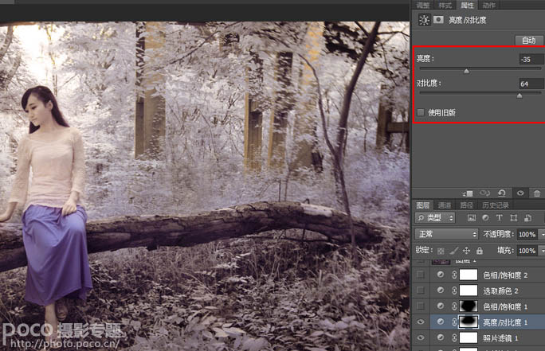Click the reset adjustment arrow icon
Viewport: 545px width, 351px height.
501,193
